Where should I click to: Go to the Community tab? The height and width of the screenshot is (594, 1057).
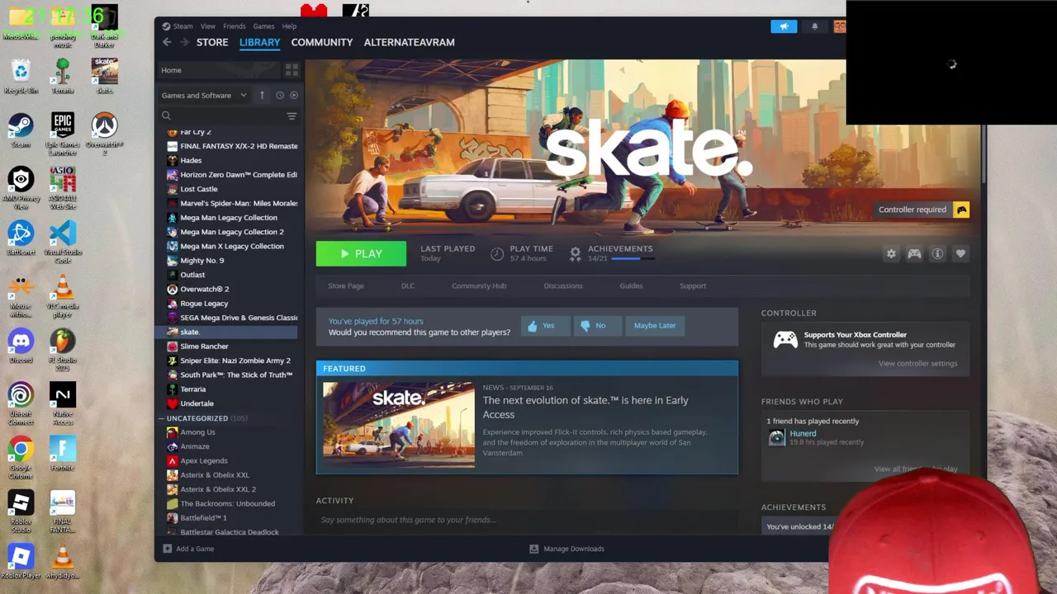pyautogui.click(x=322, y=42)
